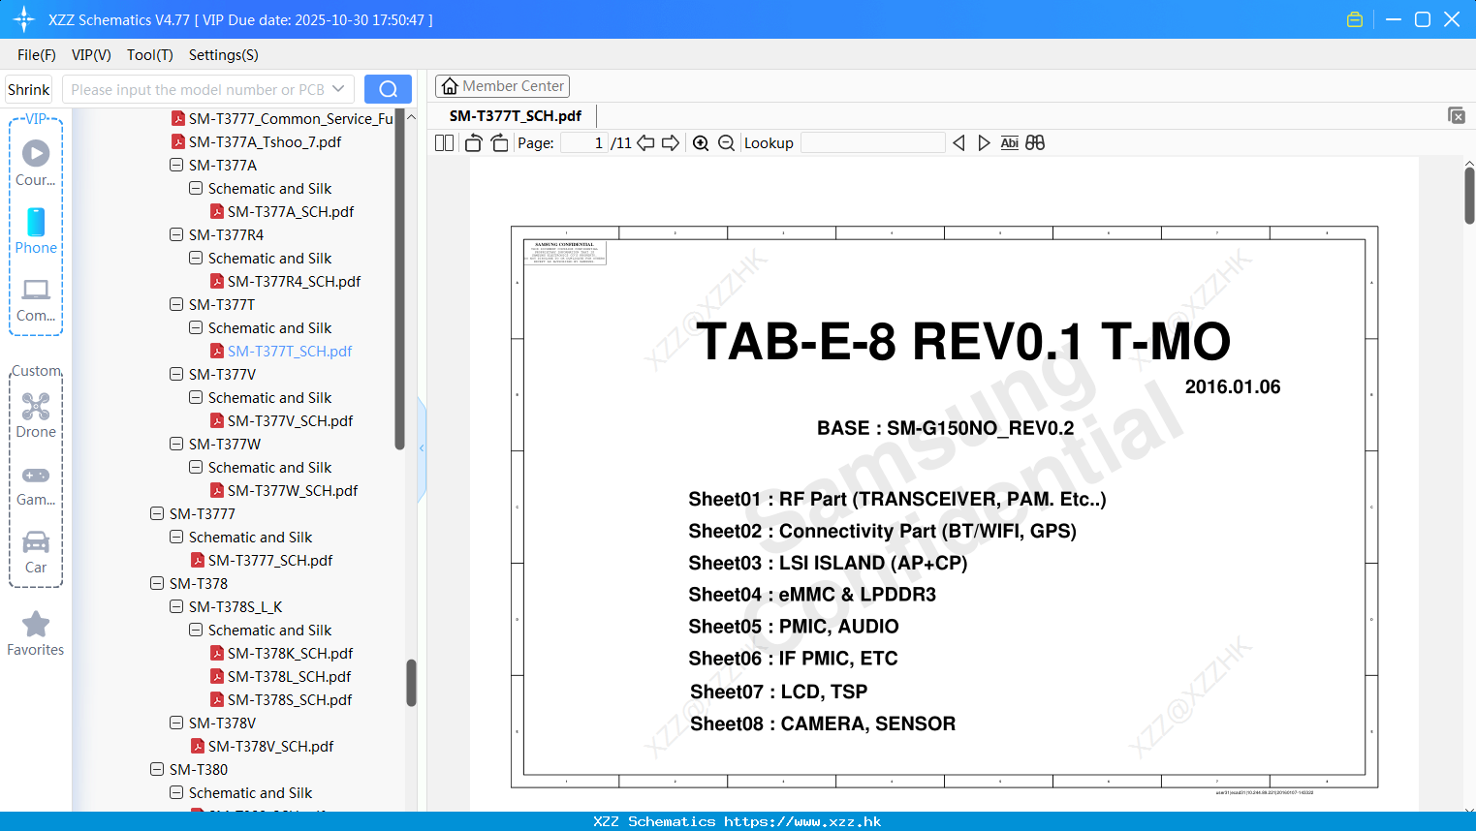Rotate the page clockwise
The width and height of the screenshot is (1476, 831).
[499, 142]
